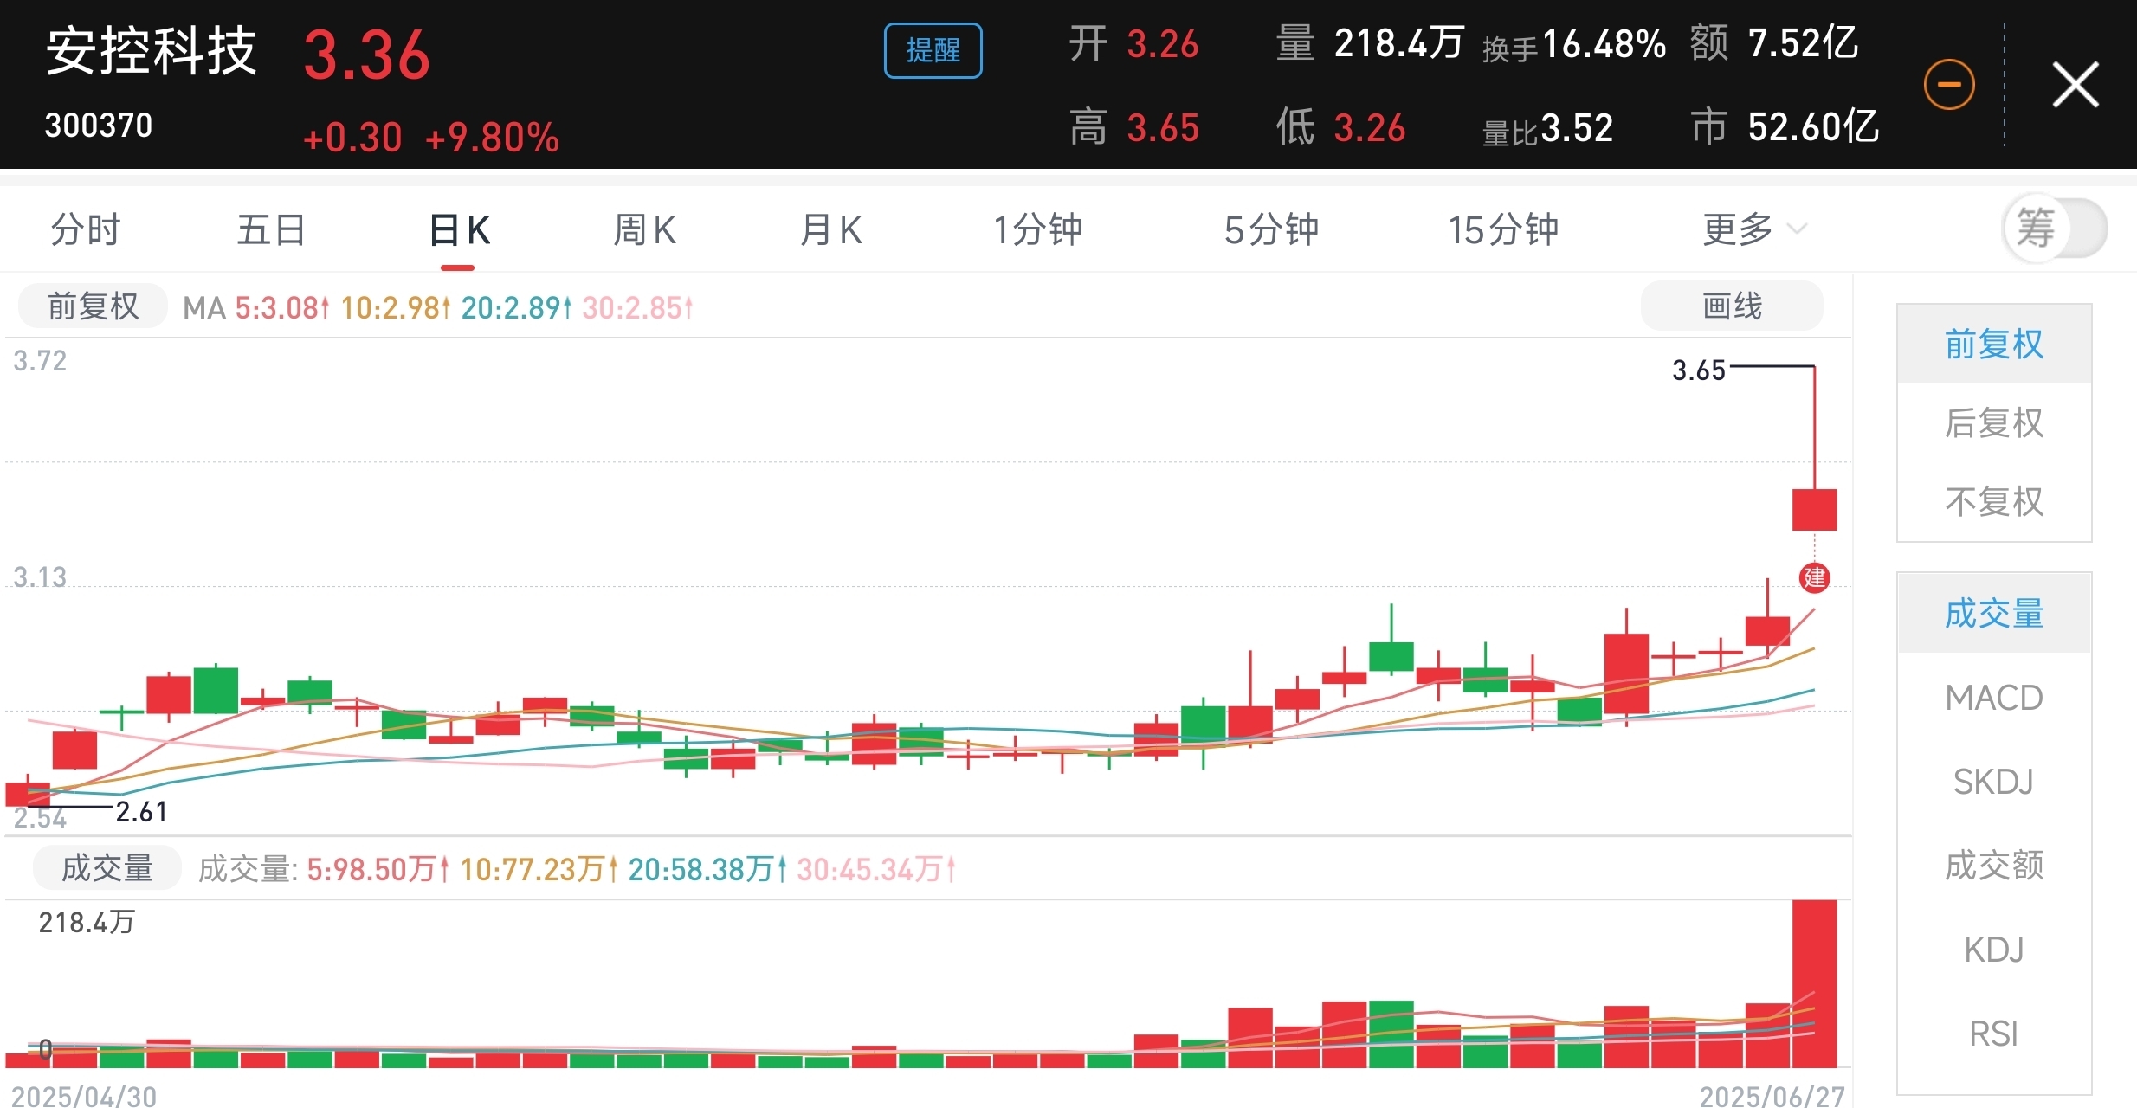Select the MACD indicator
The image size is (2137, 1108).
1994,698
